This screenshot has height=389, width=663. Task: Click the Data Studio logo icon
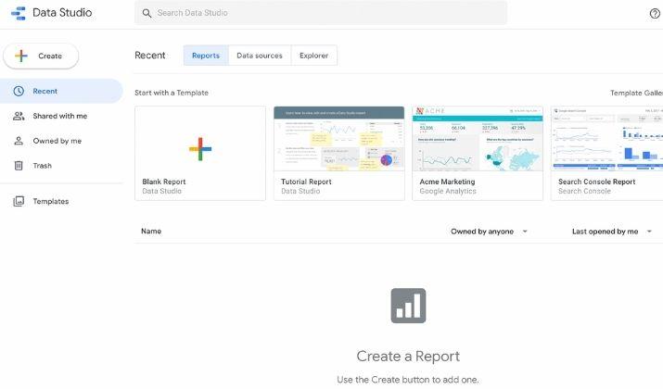pyautogui.click(x=19, y=13)
